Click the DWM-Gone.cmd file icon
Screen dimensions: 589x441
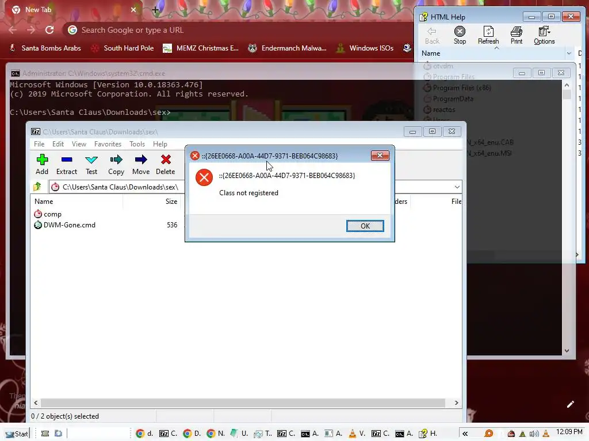click(x=38, y=225)
